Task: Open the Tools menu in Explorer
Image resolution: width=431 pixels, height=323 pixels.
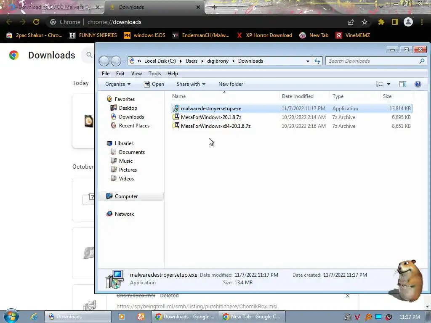Action: point(154,74)
